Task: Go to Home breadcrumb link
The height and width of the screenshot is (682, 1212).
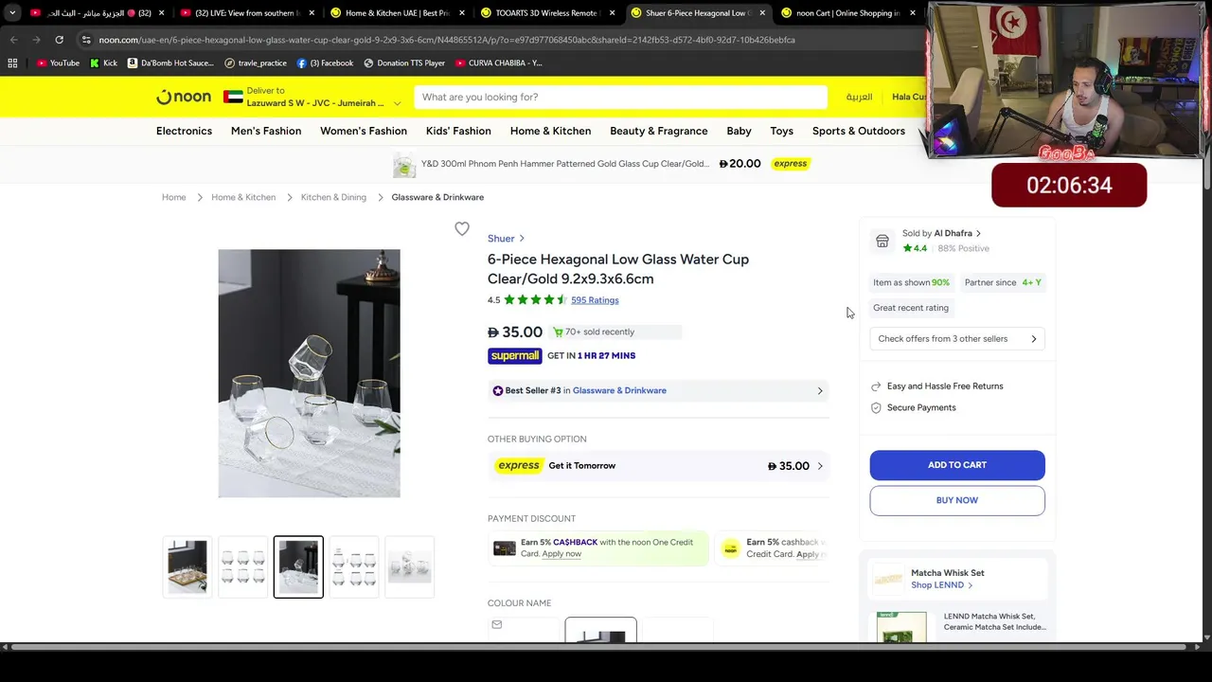Action: coord(173,197)
